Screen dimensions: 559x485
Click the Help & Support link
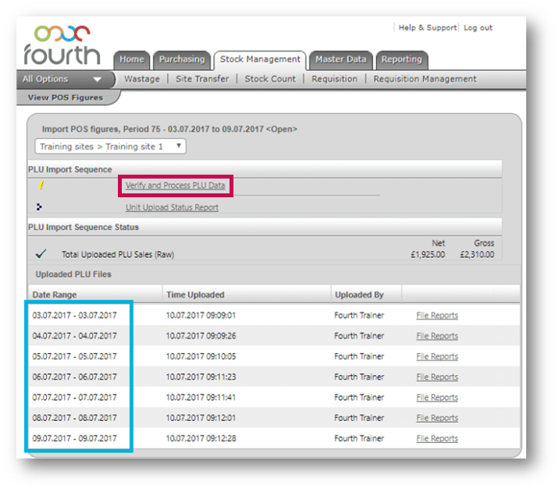[x=427, y=28]
